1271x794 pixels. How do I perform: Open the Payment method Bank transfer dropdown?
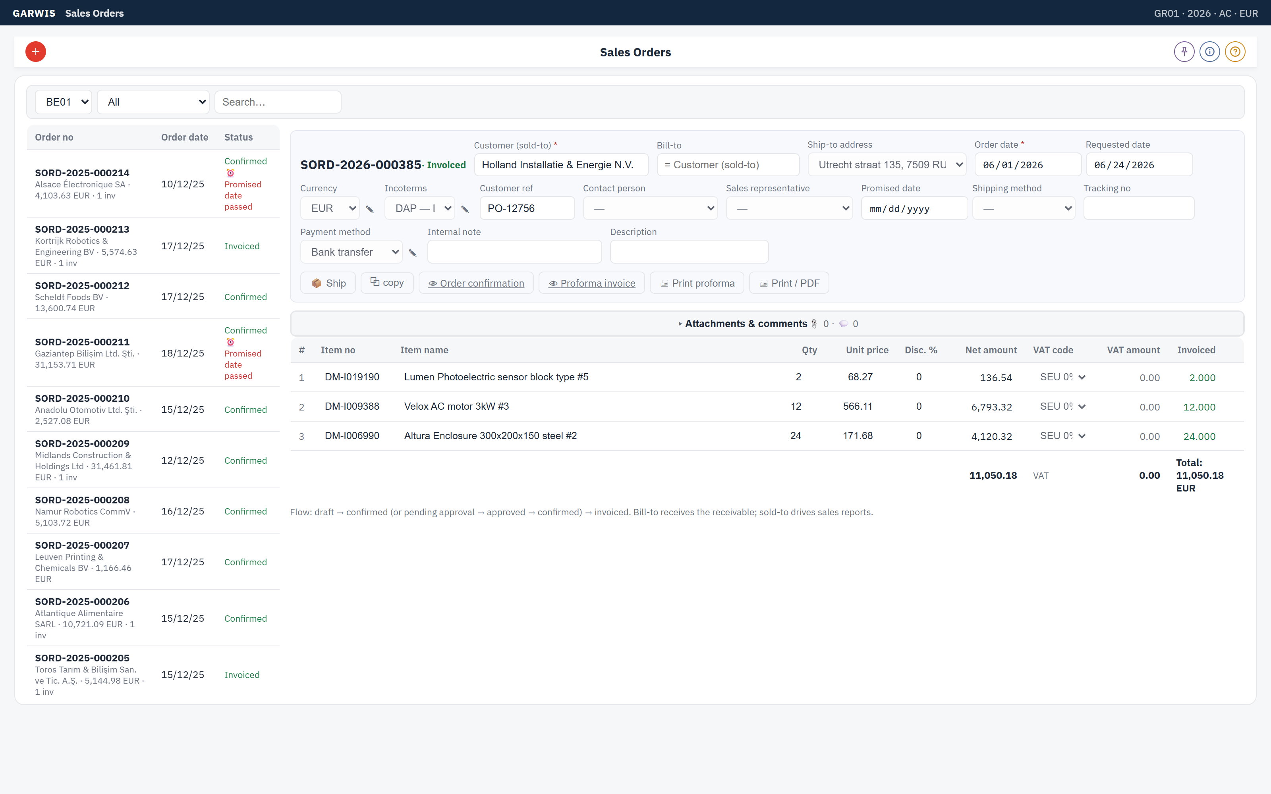tap(352, 252)
